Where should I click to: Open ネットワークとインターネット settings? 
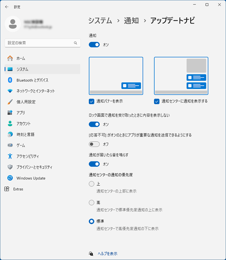click(x=42, y=91)
